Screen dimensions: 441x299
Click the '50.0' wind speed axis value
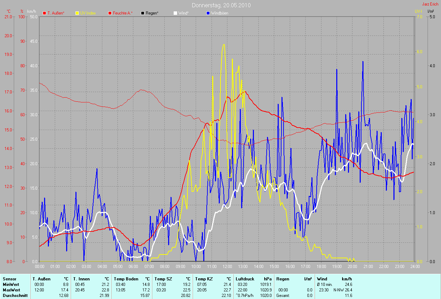pos(34,17)
